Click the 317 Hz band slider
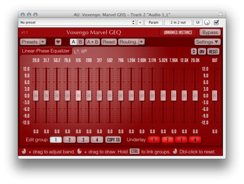The image size is (244, 184). tap(99, 95)
